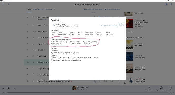Select the In Every Heart.mp3 file
Viewport: 175px width, 95px height.
66,60
